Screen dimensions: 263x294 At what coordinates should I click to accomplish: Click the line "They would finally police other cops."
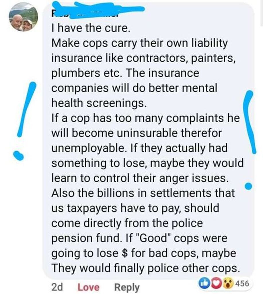coord(145,268)
